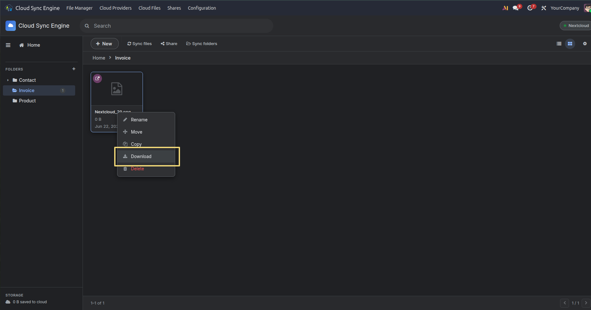
Task: Click Sync folders in toolbar
Action: point(202,44)
